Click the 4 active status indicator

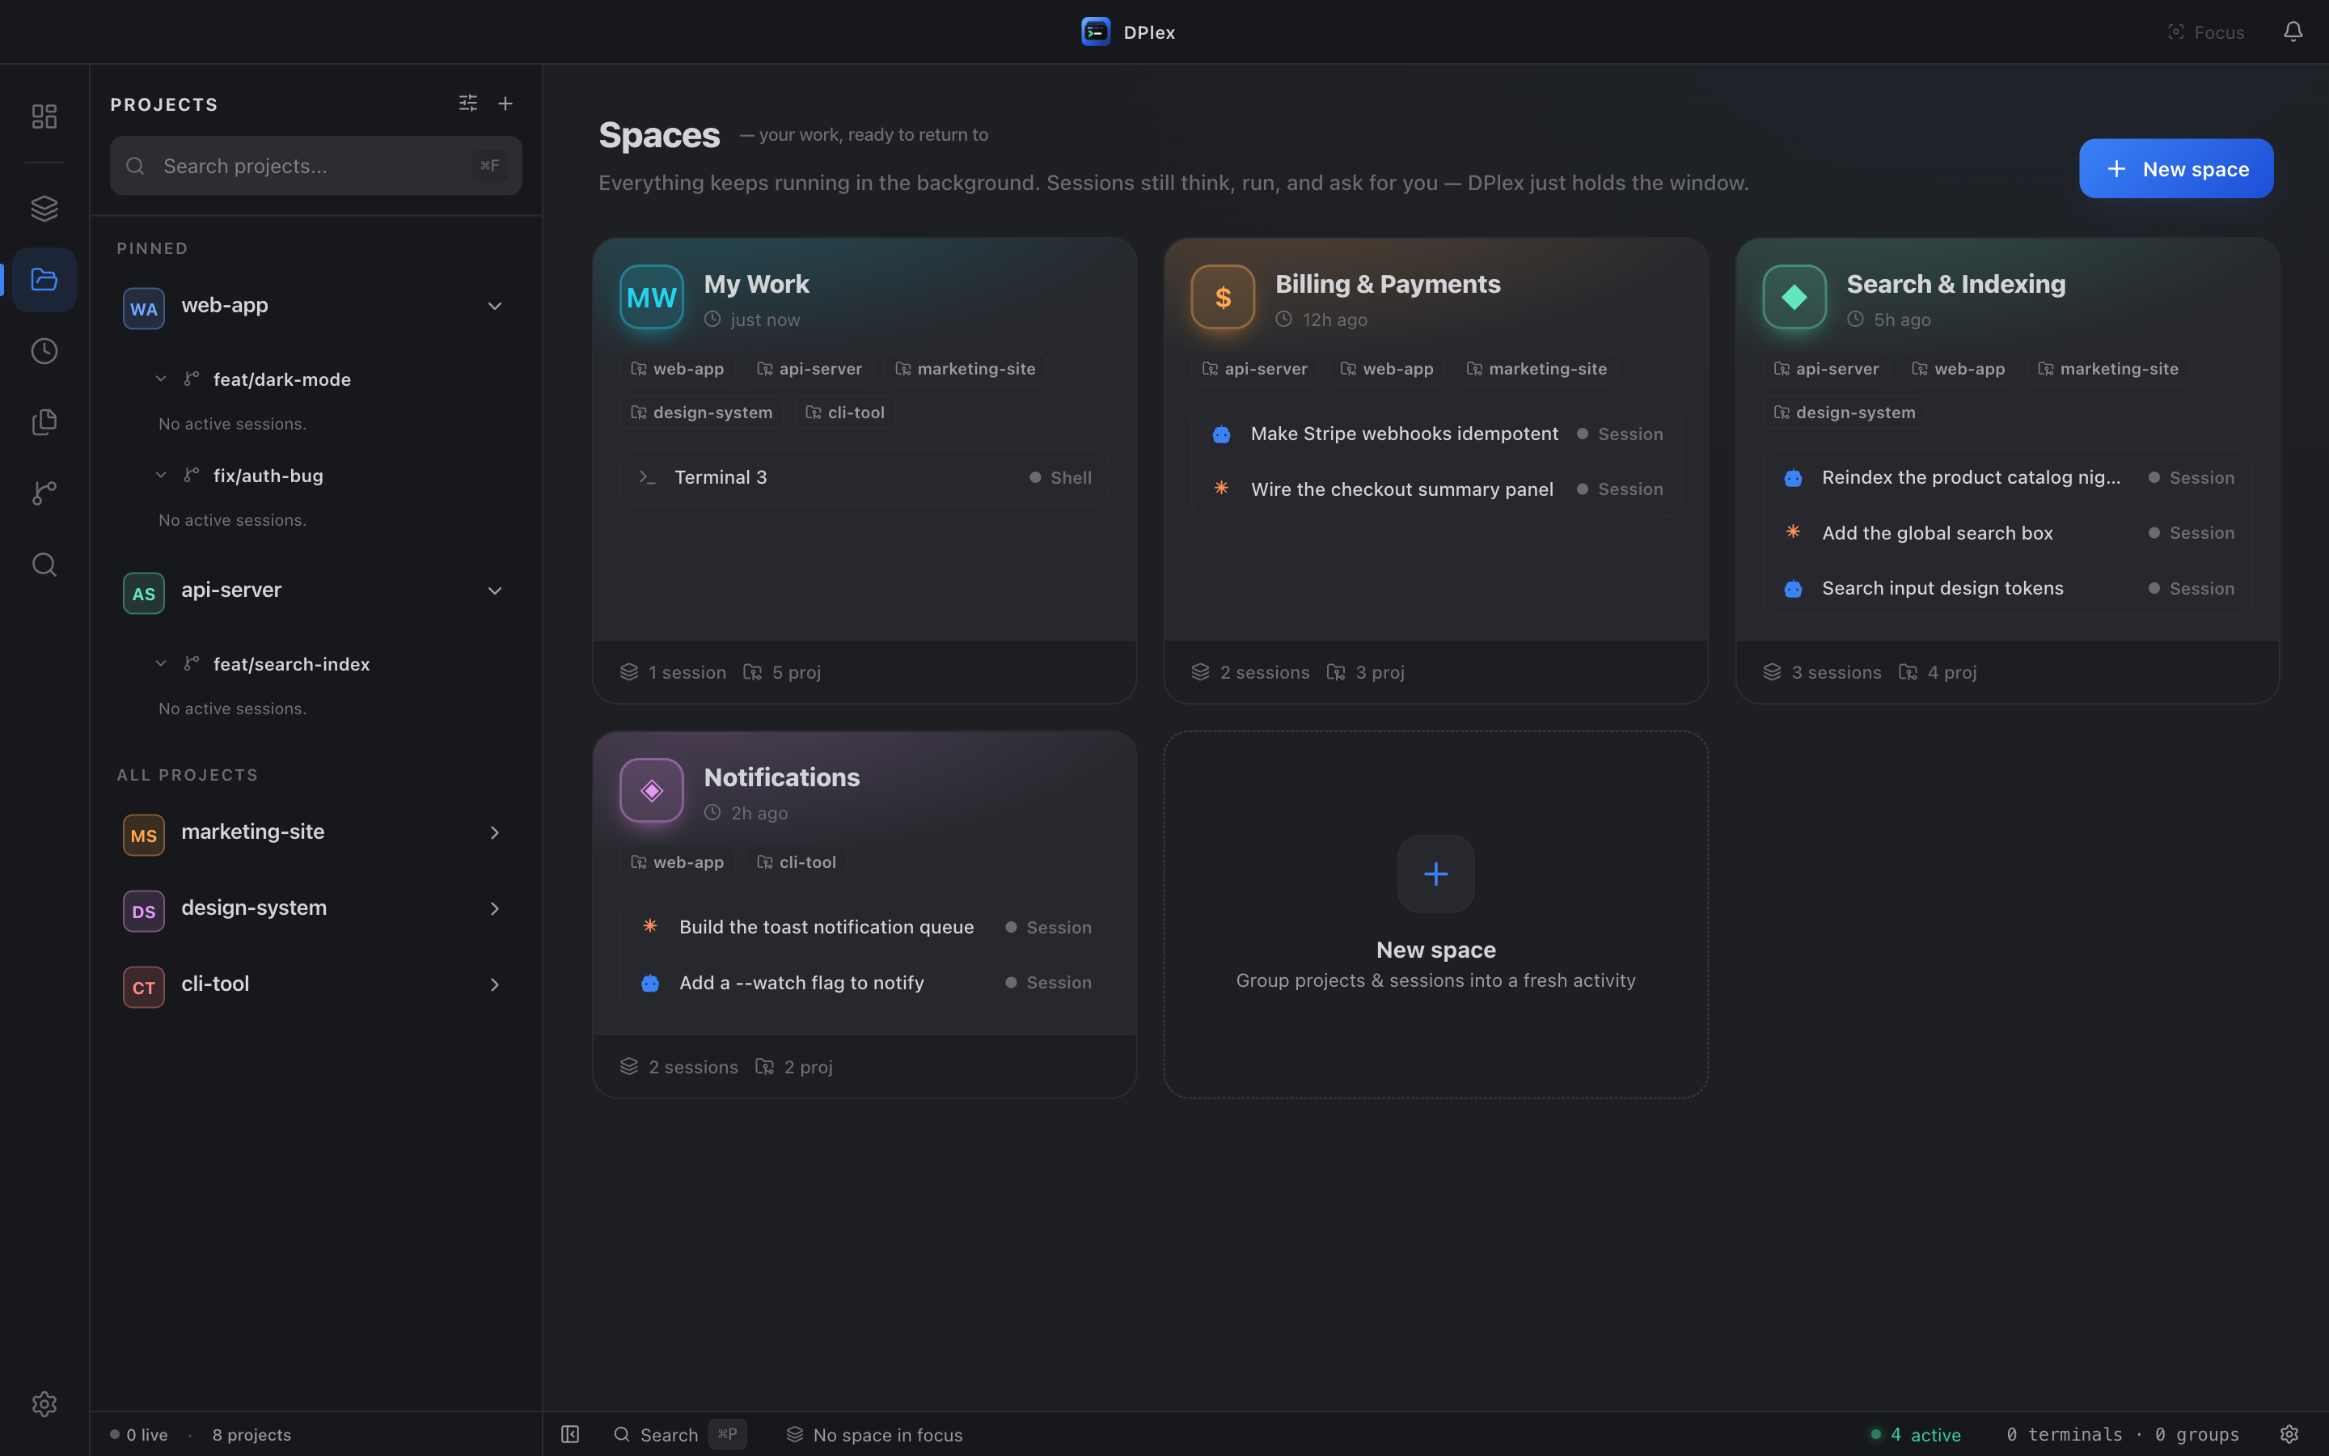pos(1915,1435)
